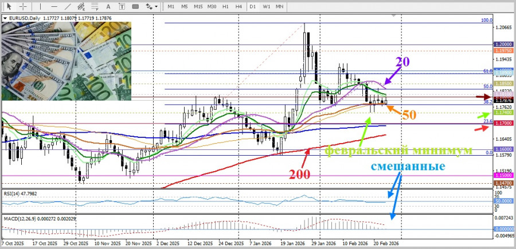Select the rectangle shape tool
This screenshot has width=516, height=249.
135,6
